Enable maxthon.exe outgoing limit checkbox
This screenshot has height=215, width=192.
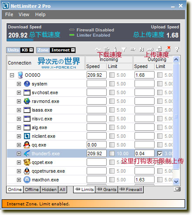coord(160,180)
